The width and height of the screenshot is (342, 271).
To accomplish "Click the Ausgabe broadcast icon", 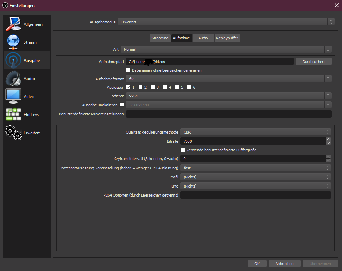I will [13, 61].
